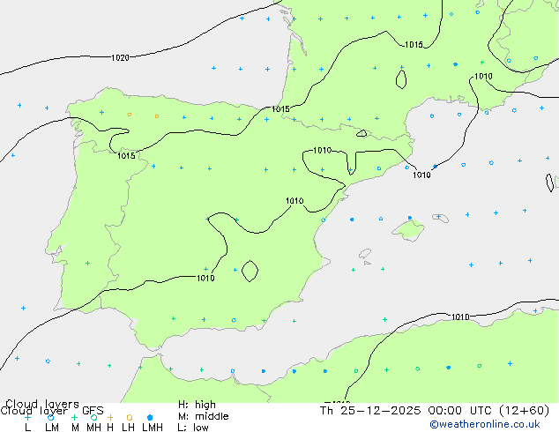
Task: Click the green plus M legend symbol
Action: click(x=74, y=417)
